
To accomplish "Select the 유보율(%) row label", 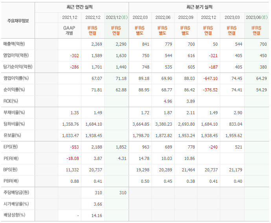I will tap(12, 136).
